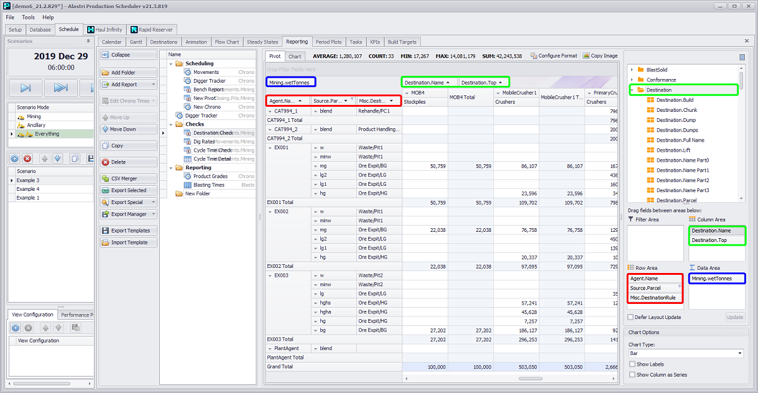Click the field list layout icon
This screenshot has height=393, width=758.
[x=742, y=57]
